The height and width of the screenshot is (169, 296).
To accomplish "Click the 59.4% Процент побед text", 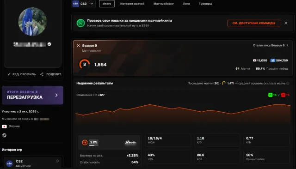I will tap(272, 69).
